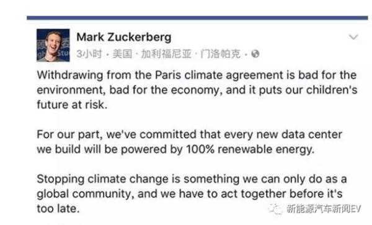Click the 100% renewable energy phrase

(250, 149)
